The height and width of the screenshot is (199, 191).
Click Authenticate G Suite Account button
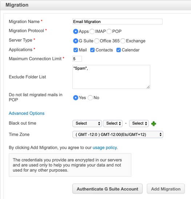[107, 189]
